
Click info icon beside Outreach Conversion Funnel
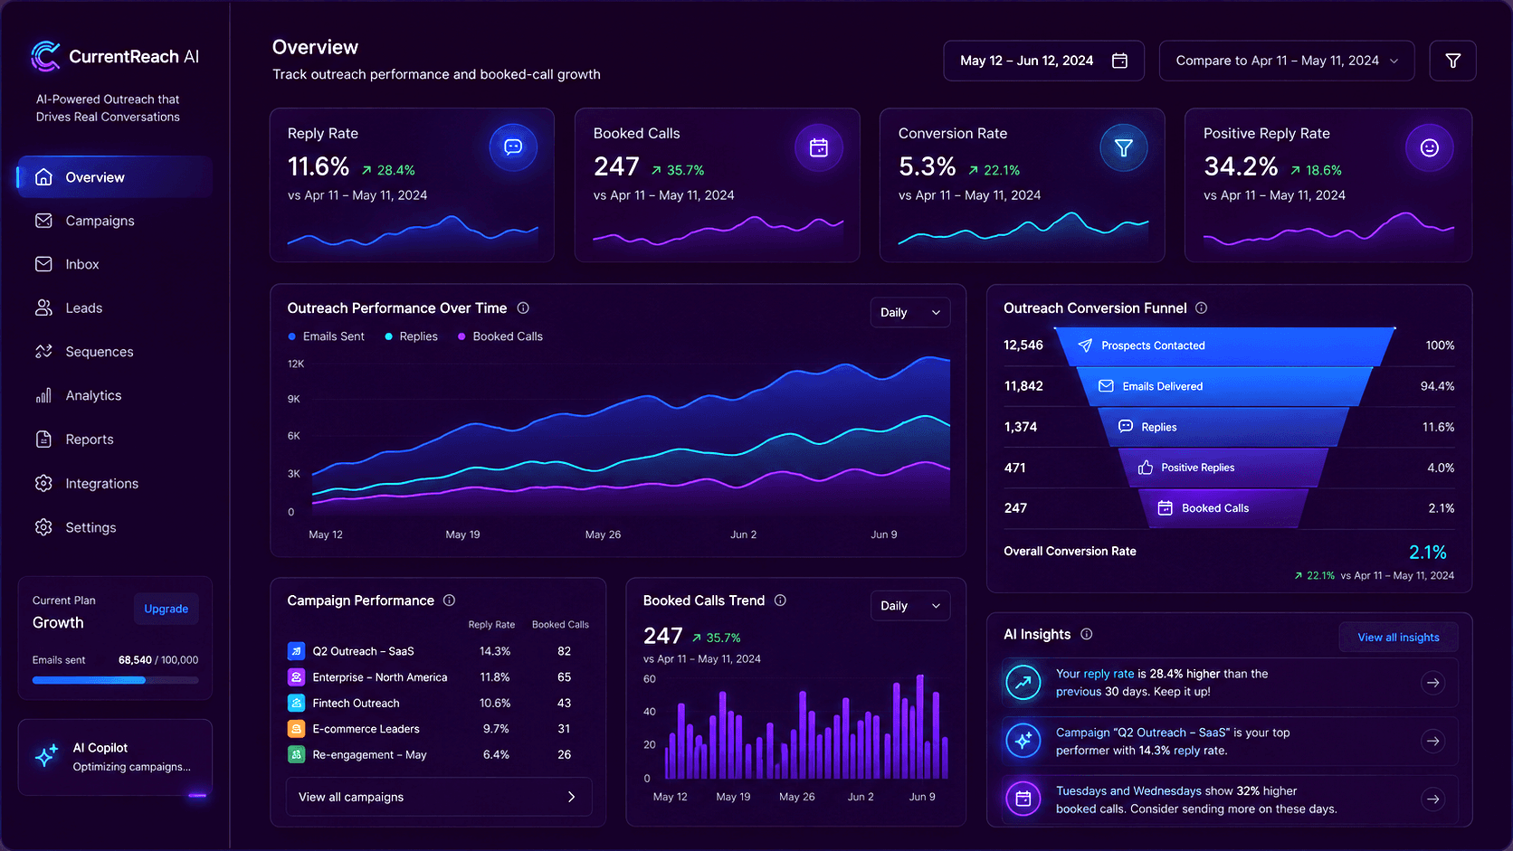click(x=1201, y=308)
